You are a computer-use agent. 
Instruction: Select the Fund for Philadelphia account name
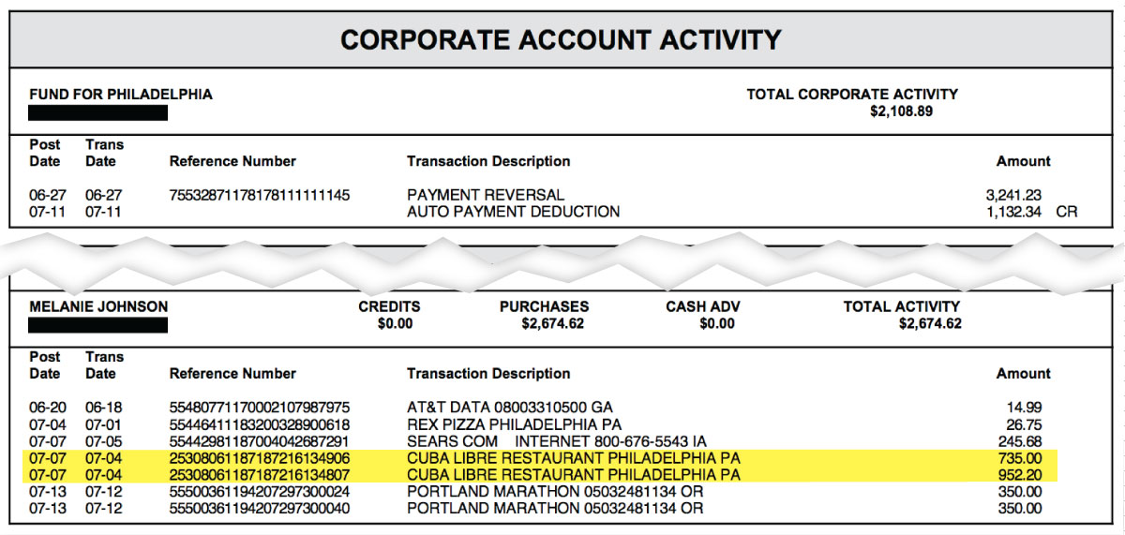(x=121, y=95)
